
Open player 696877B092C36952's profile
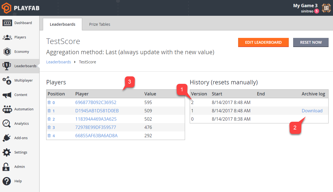pos(95,102)
